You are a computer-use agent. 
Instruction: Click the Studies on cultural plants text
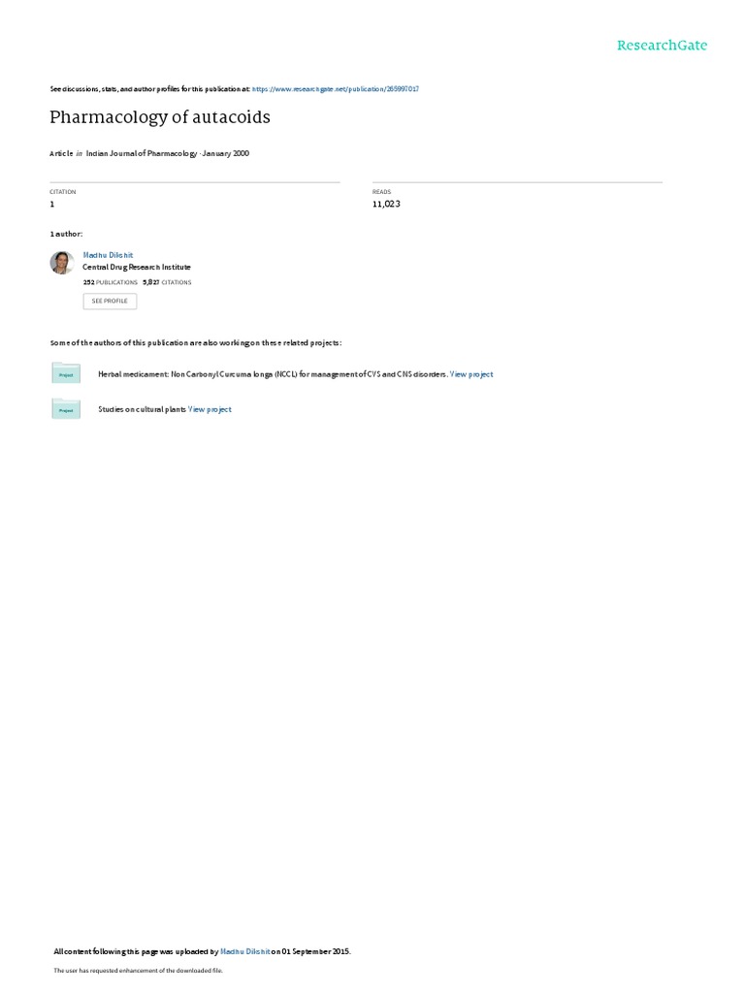click(x=142, y=409)
